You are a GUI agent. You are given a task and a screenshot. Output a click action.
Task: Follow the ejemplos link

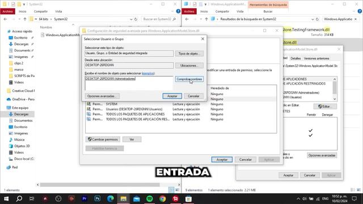(148, 73)
